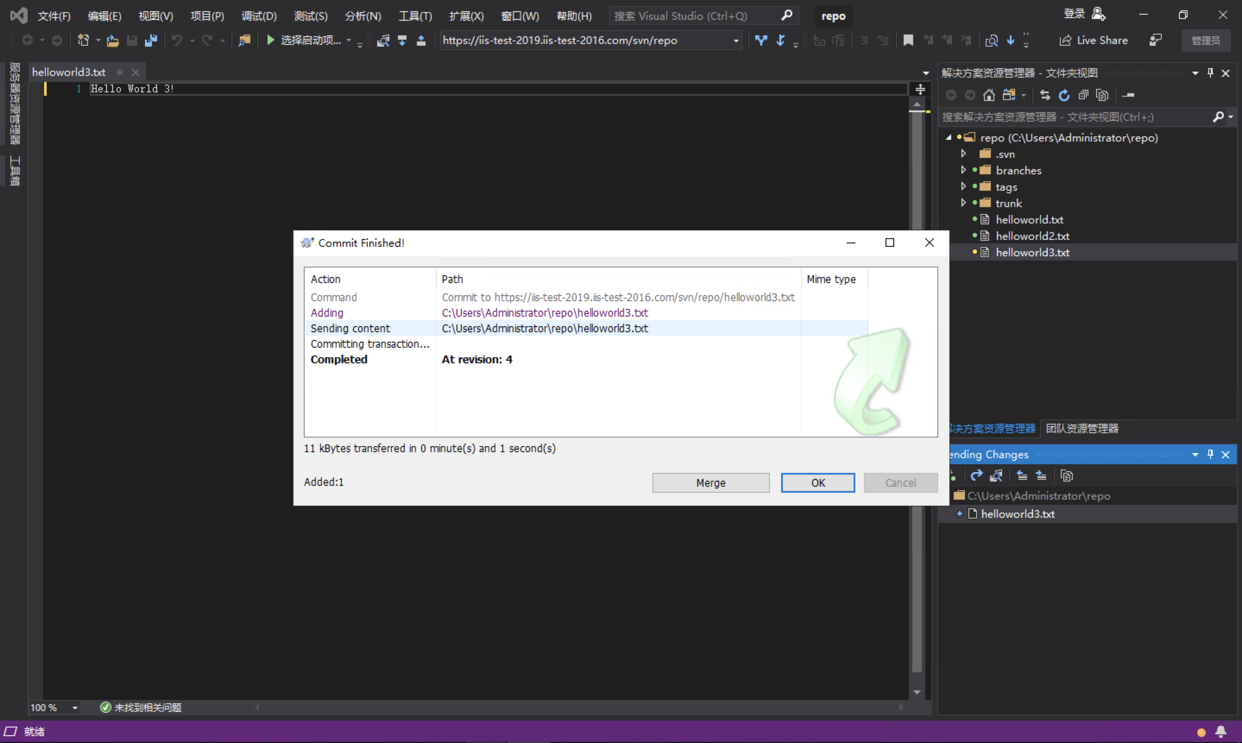This screenshot has width=1242, height=743.
Task: Click the blue merge arrow icon
Action: coord(780,41)
